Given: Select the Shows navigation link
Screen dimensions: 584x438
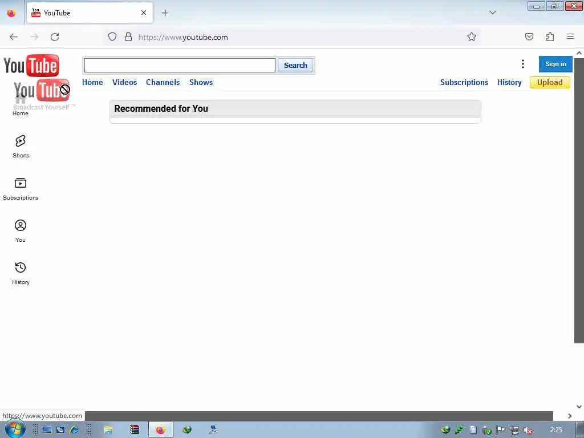Looking at the screenshot, I should [x=201, y=82].
